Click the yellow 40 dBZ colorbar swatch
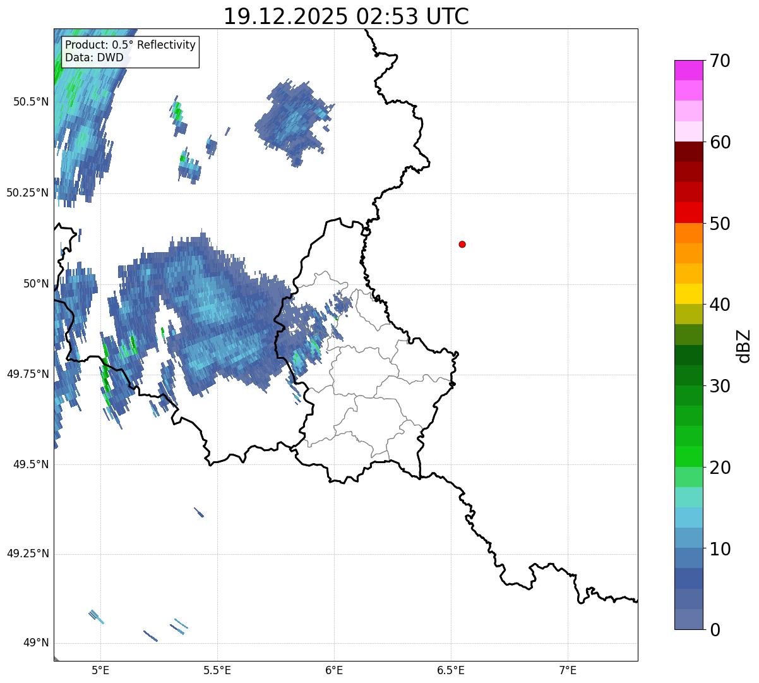Viewport: 759px width, 683px height. pos(689,294)
